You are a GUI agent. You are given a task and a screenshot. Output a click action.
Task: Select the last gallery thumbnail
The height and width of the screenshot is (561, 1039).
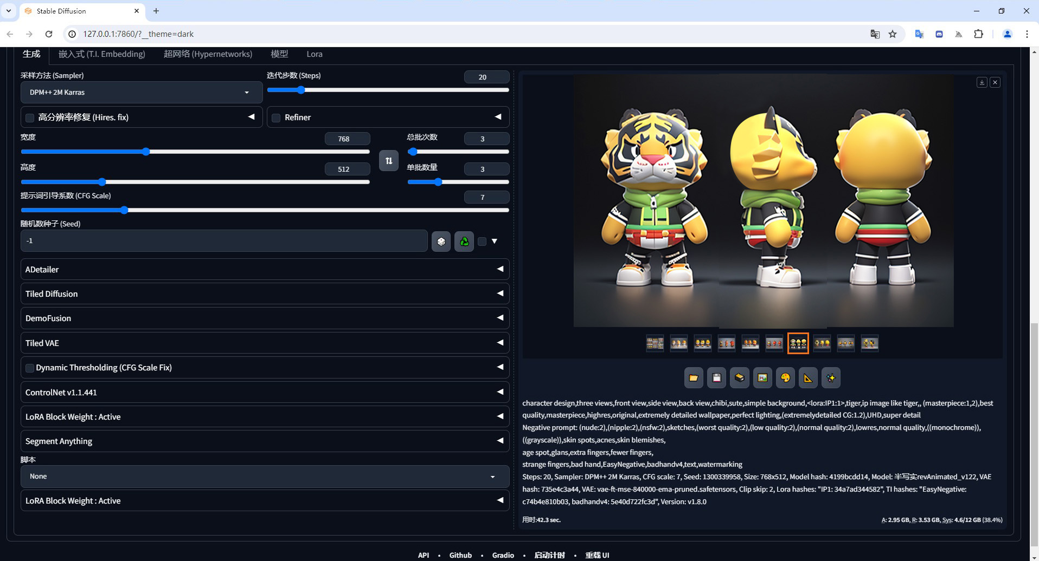[x=870, y=343]
